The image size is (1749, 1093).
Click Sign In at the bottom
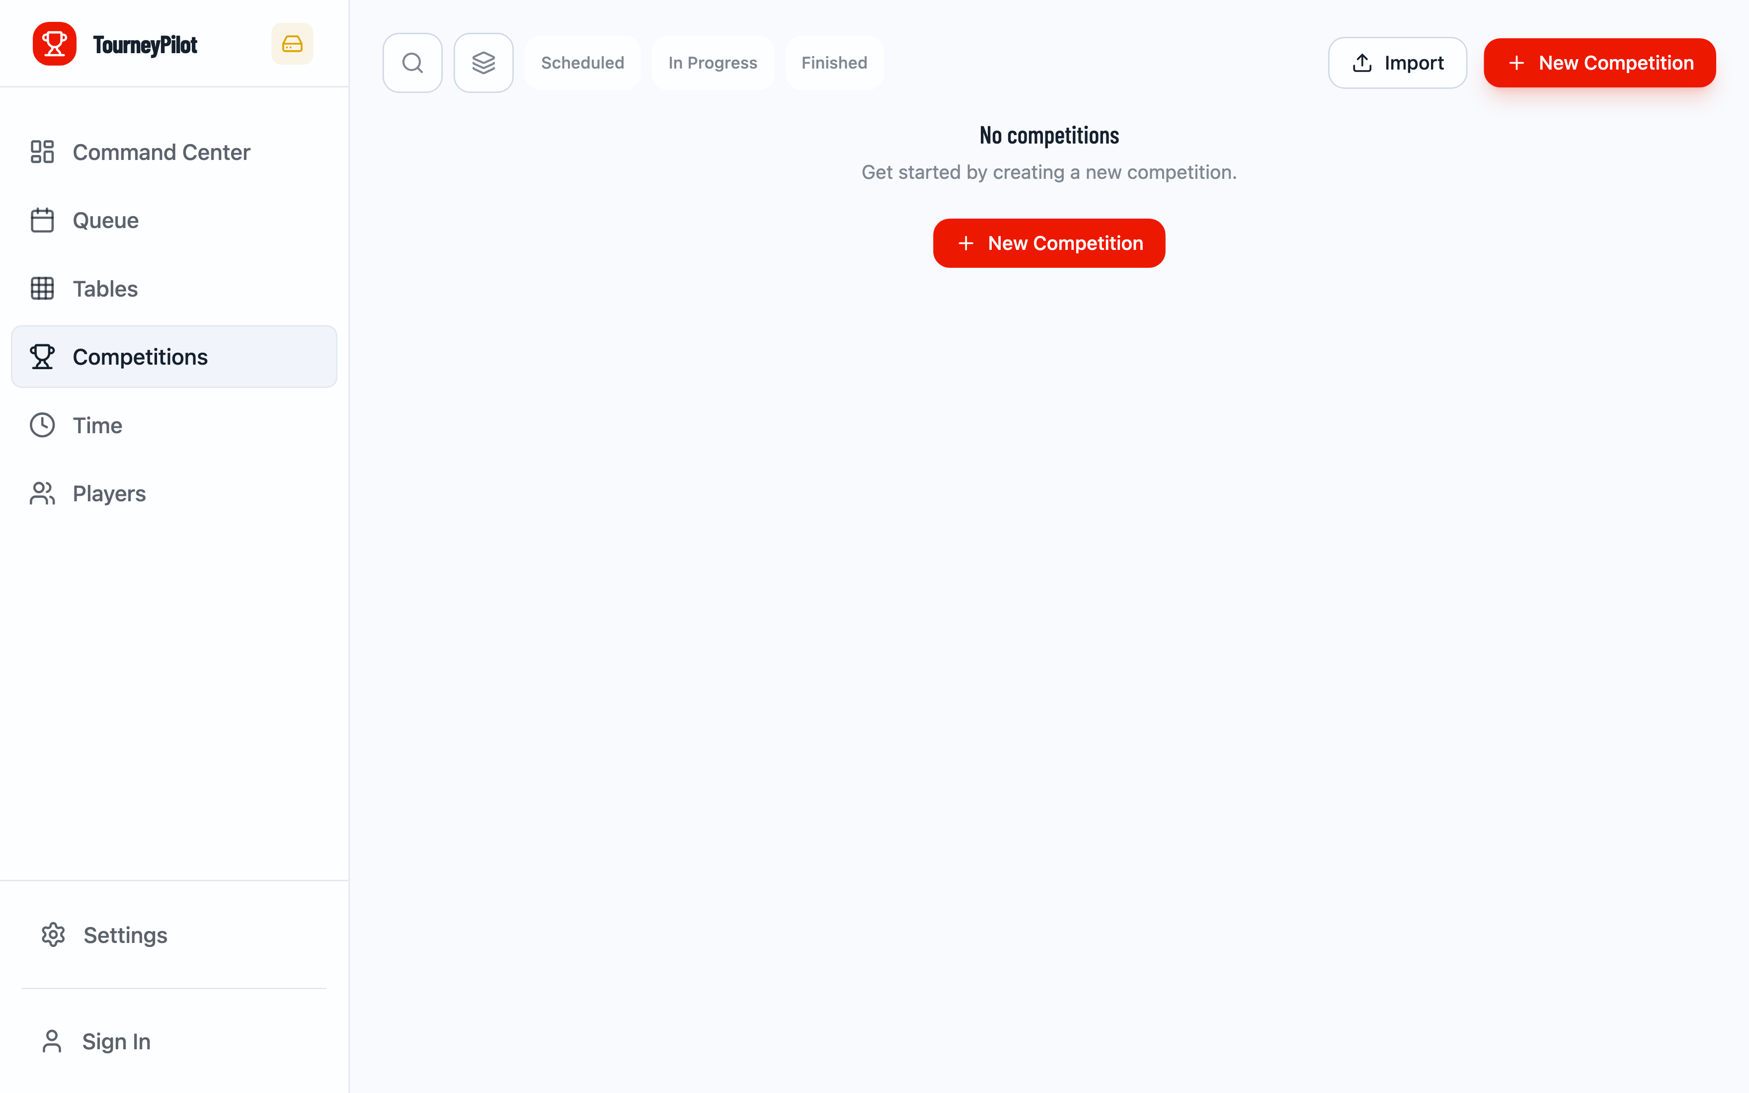(x=115, y=1041)
